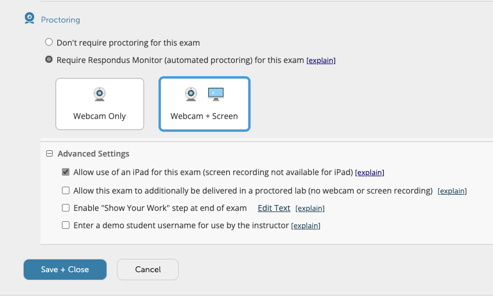Image resolution: width=493 pixels, height=297 pixels.
Task: Click explain link for demo student username
Action: tap(306, 226)
